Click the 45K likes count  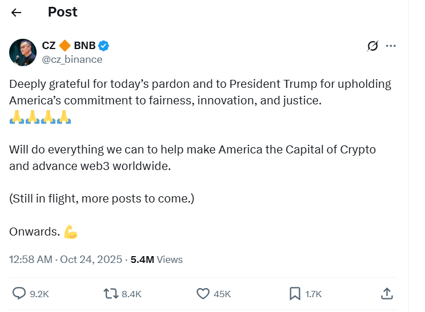222,294
